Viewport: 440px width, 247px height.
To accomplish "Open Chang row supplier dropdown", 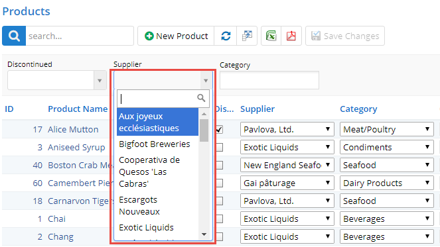I will (287, 236).
